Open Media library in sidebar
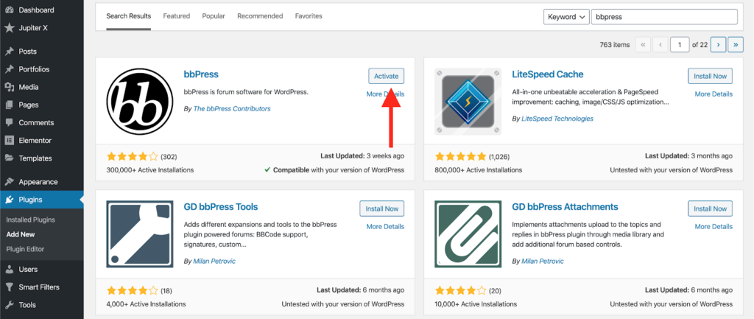Screen dimensions: 754x319 coord(29,87)
